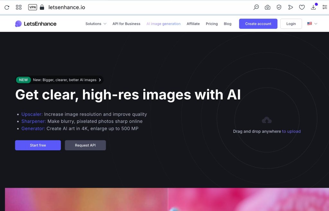329x211 pixels.
Task: Bookmark the page with the heart icon
Action: click(302, 7)
